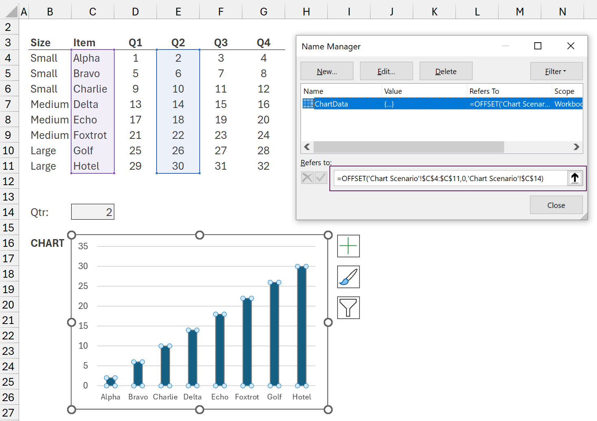The image size is (597, 421).
Task: Expand the Filter dropdown button
Action: [x=556, y=71]
